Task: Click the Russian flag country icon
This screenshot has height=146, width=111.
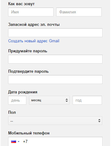Action: pyautogui.click(x=14, y=141)
